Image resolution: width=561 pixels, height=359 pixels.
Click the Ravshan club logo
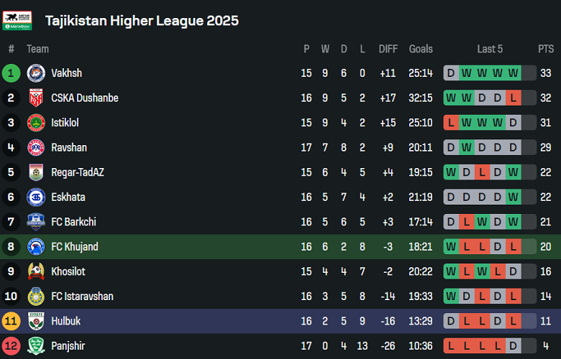point(36,147)
